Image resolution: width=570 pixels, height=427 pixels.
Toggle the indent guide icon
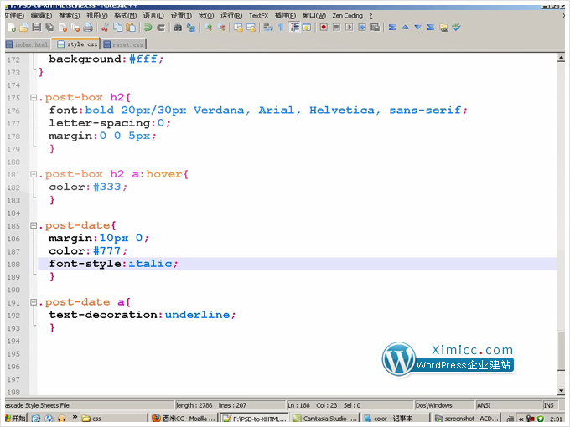294,28
